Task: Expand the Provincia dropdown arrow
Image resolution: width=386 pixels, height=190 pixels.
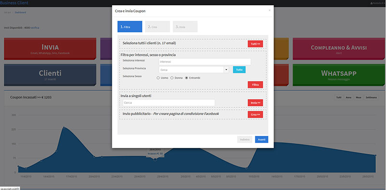Action: pos(226,70)
